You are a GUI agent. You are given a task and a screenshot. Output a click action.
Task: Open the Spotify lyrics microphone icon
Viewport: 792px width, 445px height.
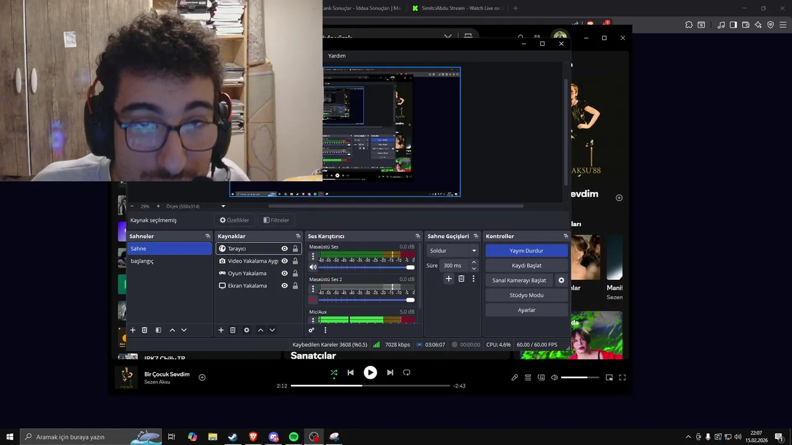tap(514, 378)
